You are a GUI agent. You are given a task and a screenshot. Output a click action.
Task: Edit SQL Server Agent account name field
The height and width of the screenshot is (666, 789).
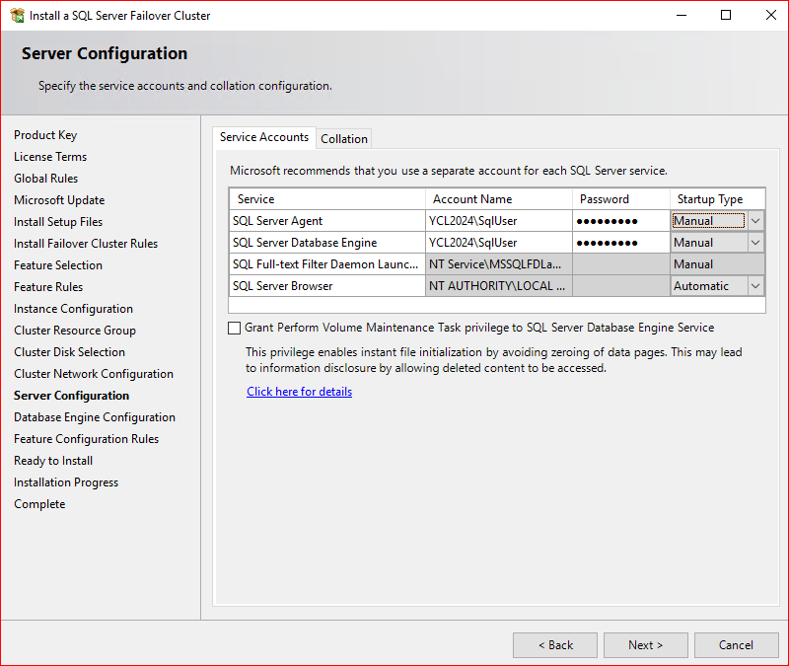[499, 221]
